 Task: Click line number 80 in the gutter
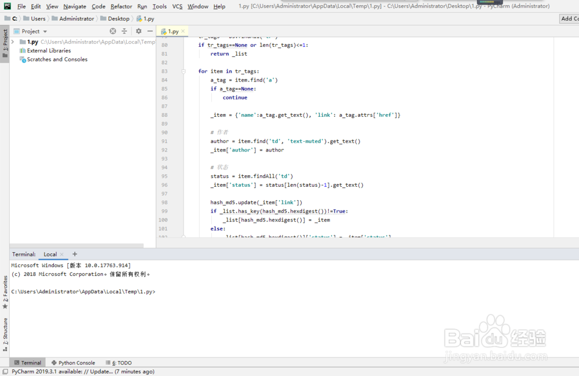[164, 45]
